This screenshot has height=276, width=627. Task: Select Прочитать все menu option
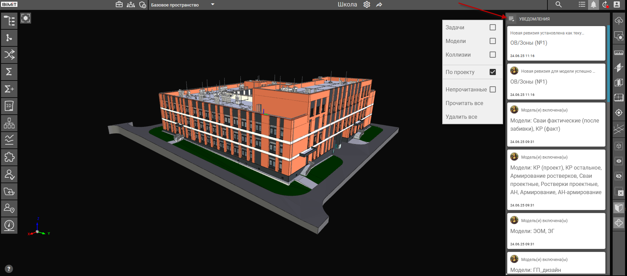click(x=464, y=103)
